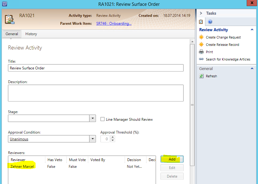This screenshot has width=258, height=184.
Task: Click the green Refresh icon
Action: tap(201, 76)
